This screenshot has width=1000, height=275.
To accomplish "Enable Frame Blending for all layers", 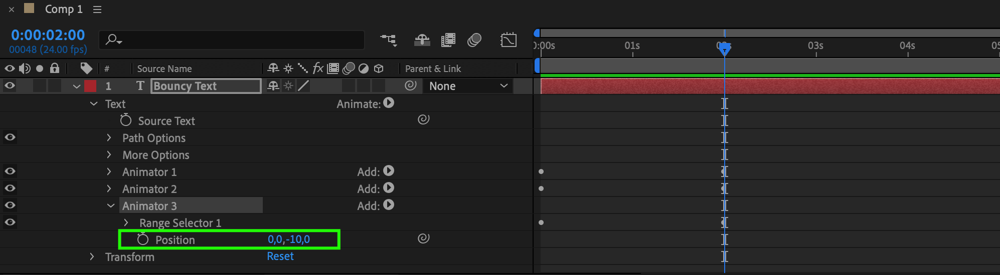I will 448,40.
